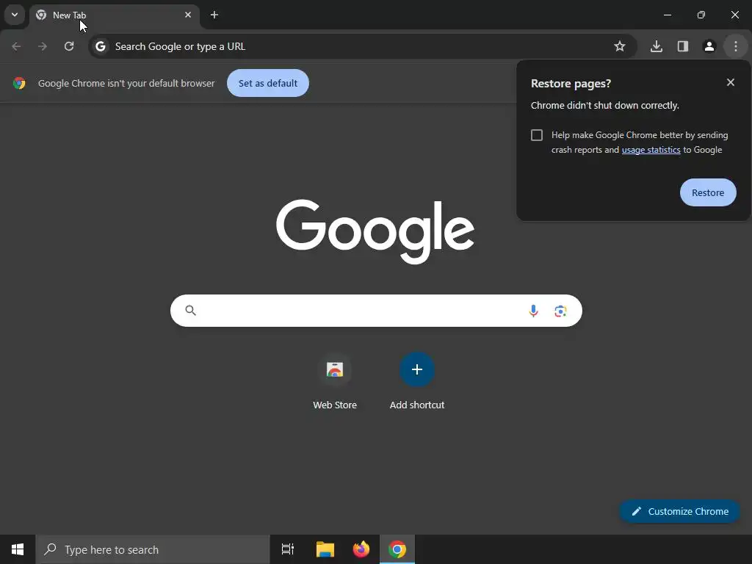
Task: Bookmark this tab with the star icon
Action: [x=620, y=46]
